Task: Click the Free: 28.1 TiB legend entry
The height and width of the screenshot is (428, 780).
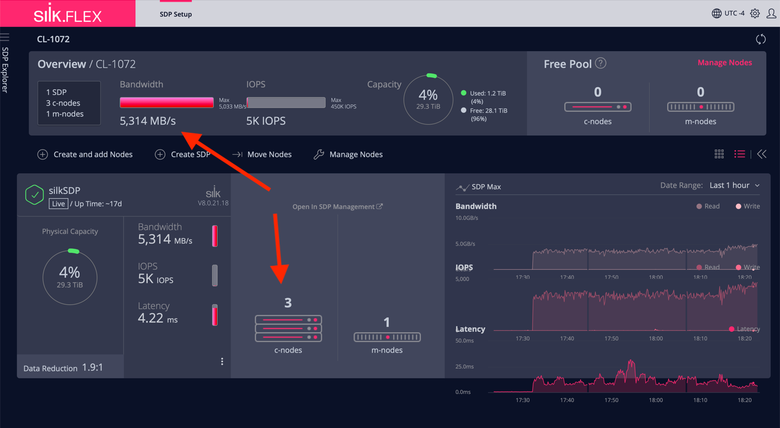Action: (484, 114)
